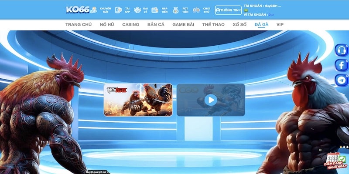Open the Thể Thao tab
This screenshot has height=174, width=349.
213,25
